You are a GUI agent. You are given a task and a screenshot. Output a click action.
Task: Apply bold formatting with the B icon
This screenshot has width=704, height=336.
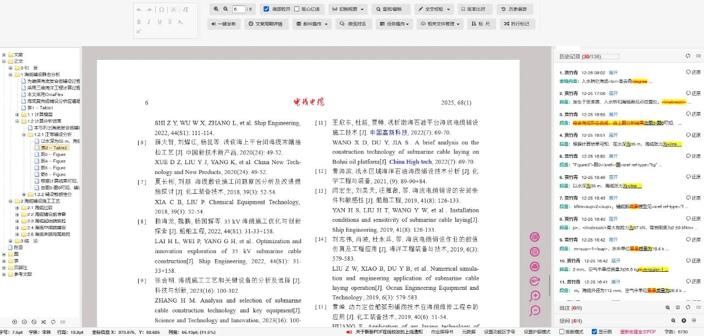[139, 22]
